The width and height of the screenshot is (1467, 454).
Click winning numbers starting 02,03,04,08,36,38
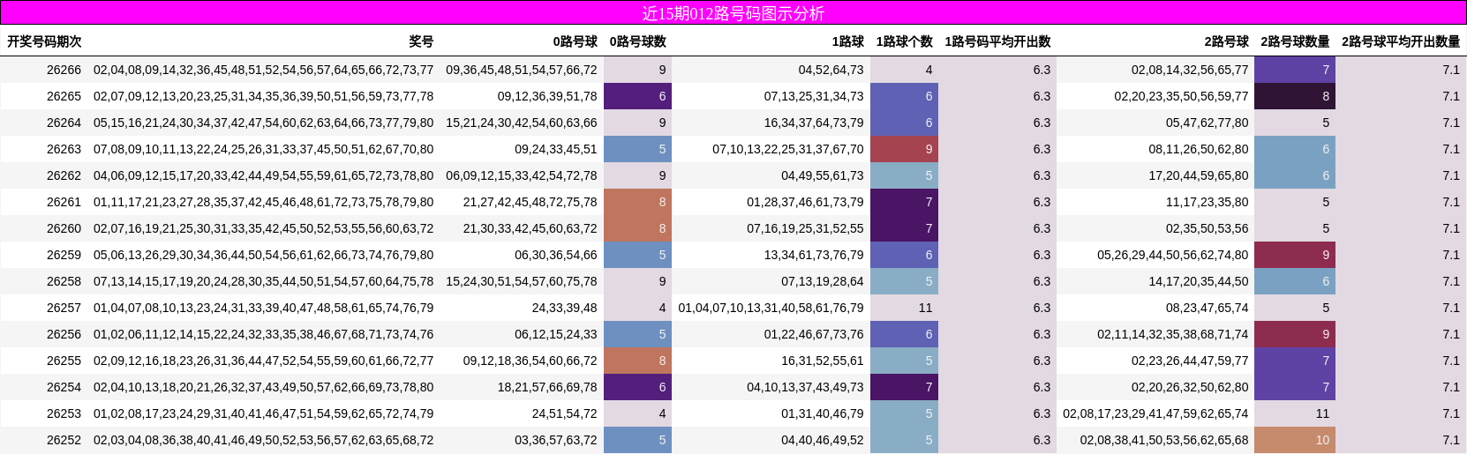point(263,440)
